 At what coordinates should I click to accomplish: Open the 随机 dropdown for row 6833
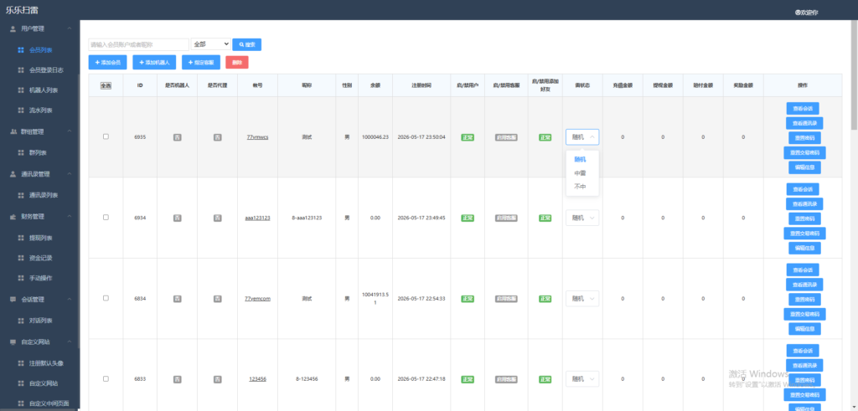click(x=582, y=378)
